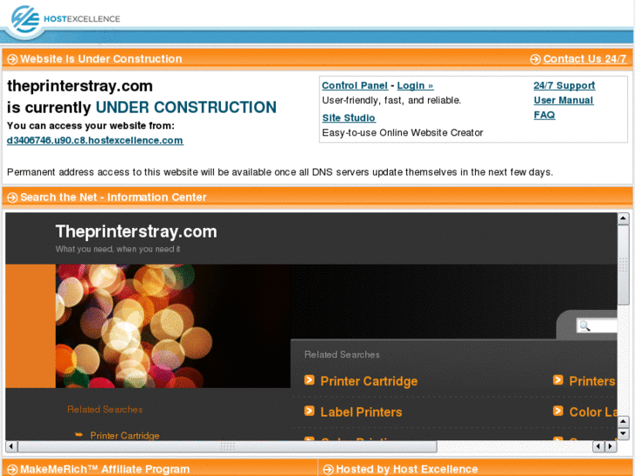
Task: Click frame vertical scrollbar down arrow at bottom
Action: click(x=624, y=434)
